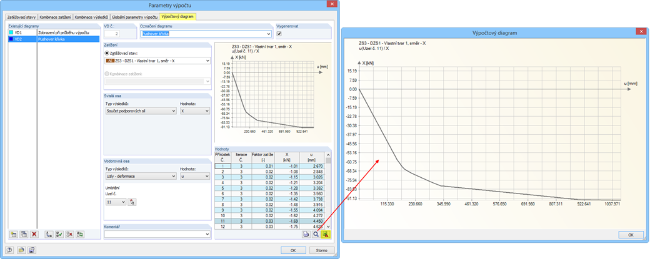
Task: Click the help icon at the dialog bottom-left
Action: click(x=10, y=250)
